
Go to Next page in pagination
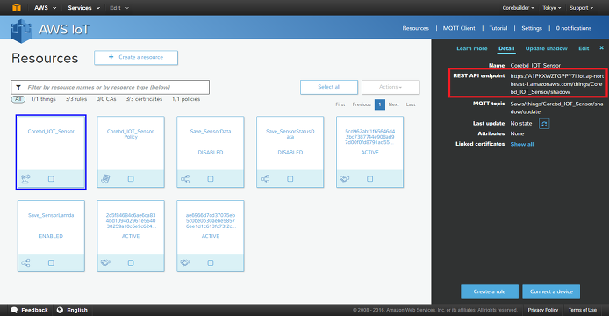coord(393,104)
